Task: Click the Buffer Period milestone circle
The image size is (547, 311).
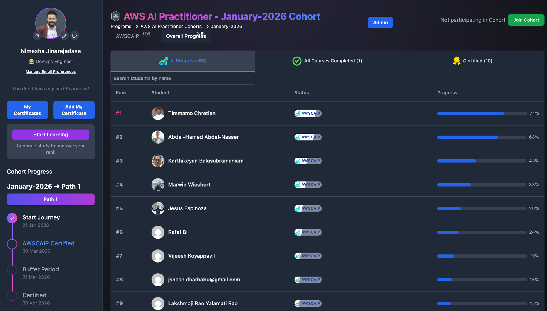Action: tap(12, 270)
